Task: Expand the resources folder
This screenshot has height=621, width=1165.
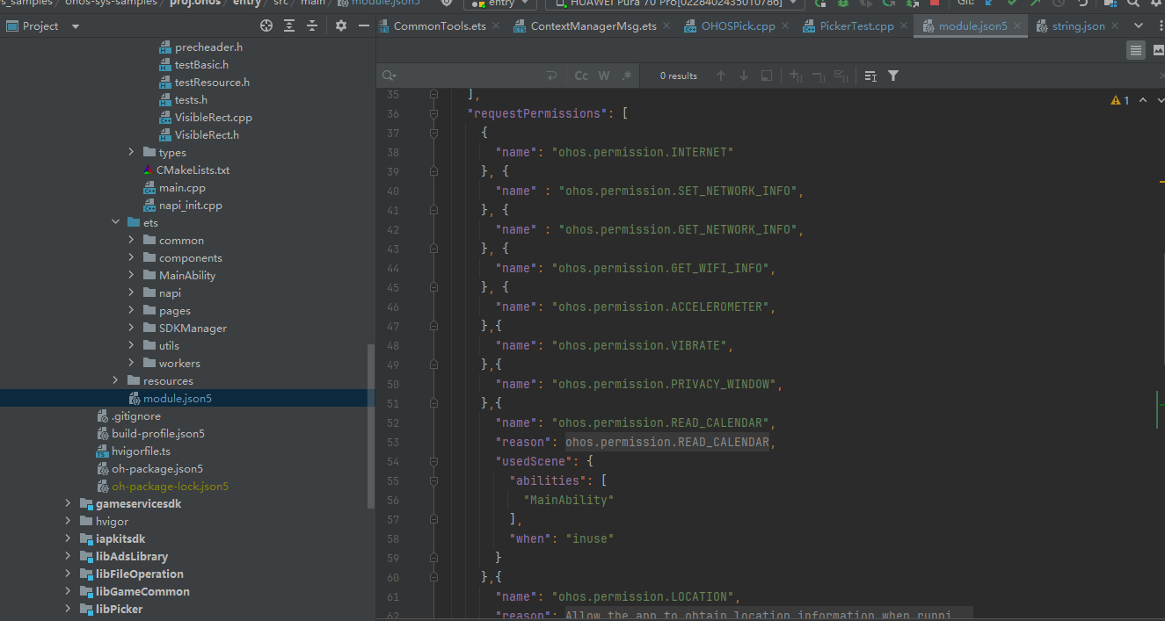Action: [116, 381]
